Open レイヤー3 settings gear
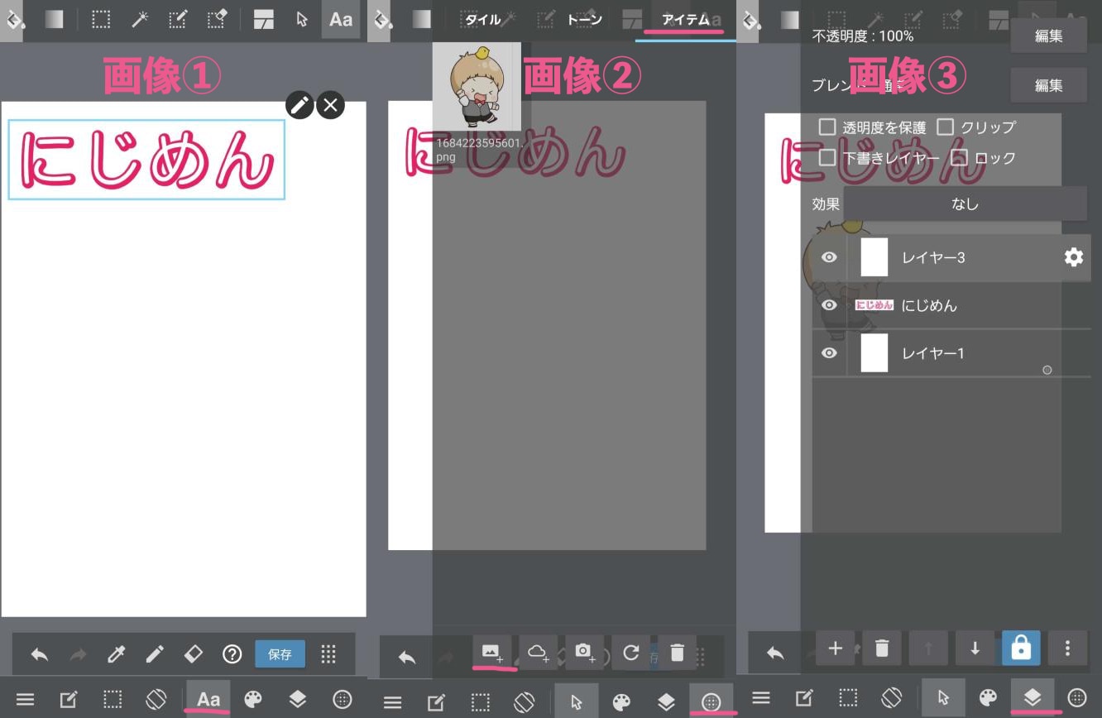This screenshot has height=718, width=1102. 1073,257
